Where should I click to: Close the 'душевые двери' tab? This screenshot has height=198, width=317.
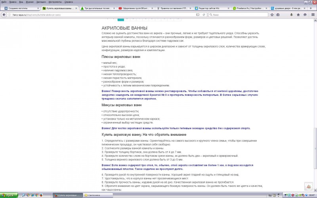tap(304, 8)
